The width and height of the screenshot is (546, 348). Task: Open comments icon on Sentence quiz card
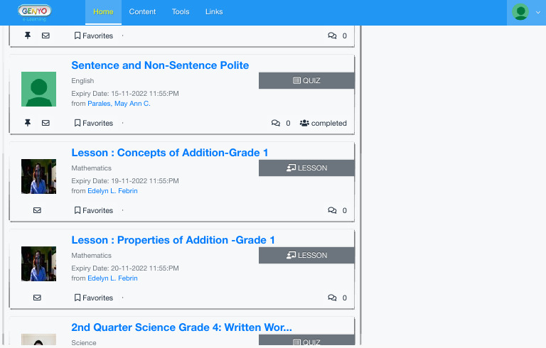(x=276, y=123)
